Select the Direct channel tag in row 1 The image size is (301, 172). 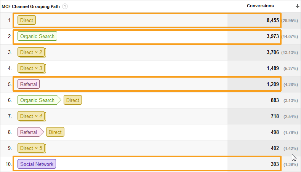(27, 20)
